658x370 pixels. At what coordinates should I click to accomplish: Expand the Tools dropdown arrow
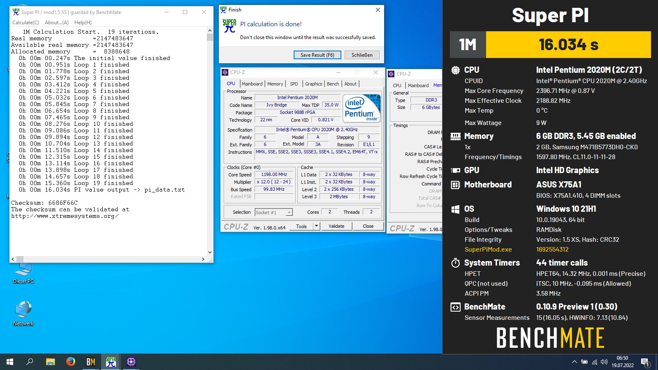coord(316,226)
